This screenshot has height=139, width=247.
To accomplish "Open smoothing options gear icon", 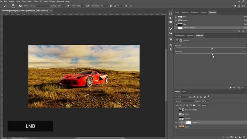I will (x=111, y=6).
